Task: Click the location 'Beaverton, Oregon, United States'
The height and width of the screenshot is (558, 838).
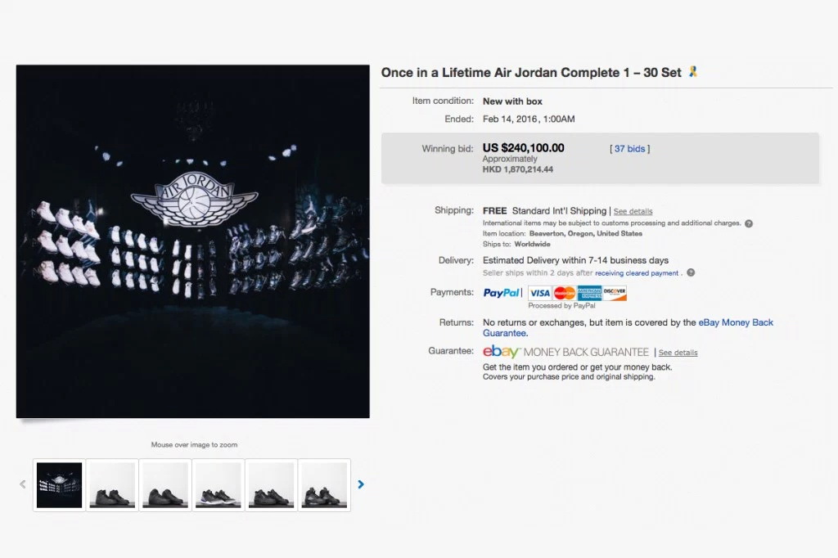Action: click(x=586, y=233)
